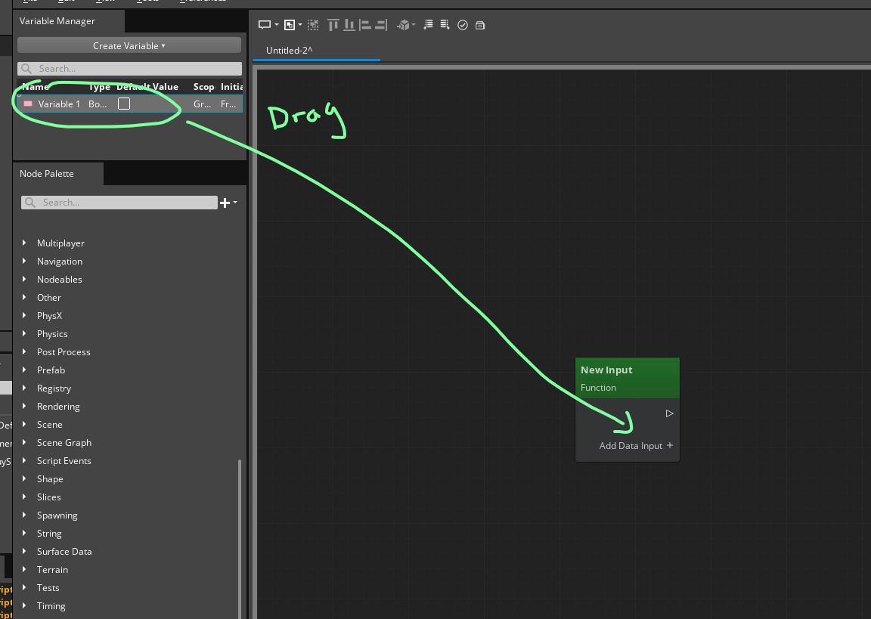Click the cube screenshot icon in toolbar
Viewport: 871px width, 619px height.
click(403, 24)
